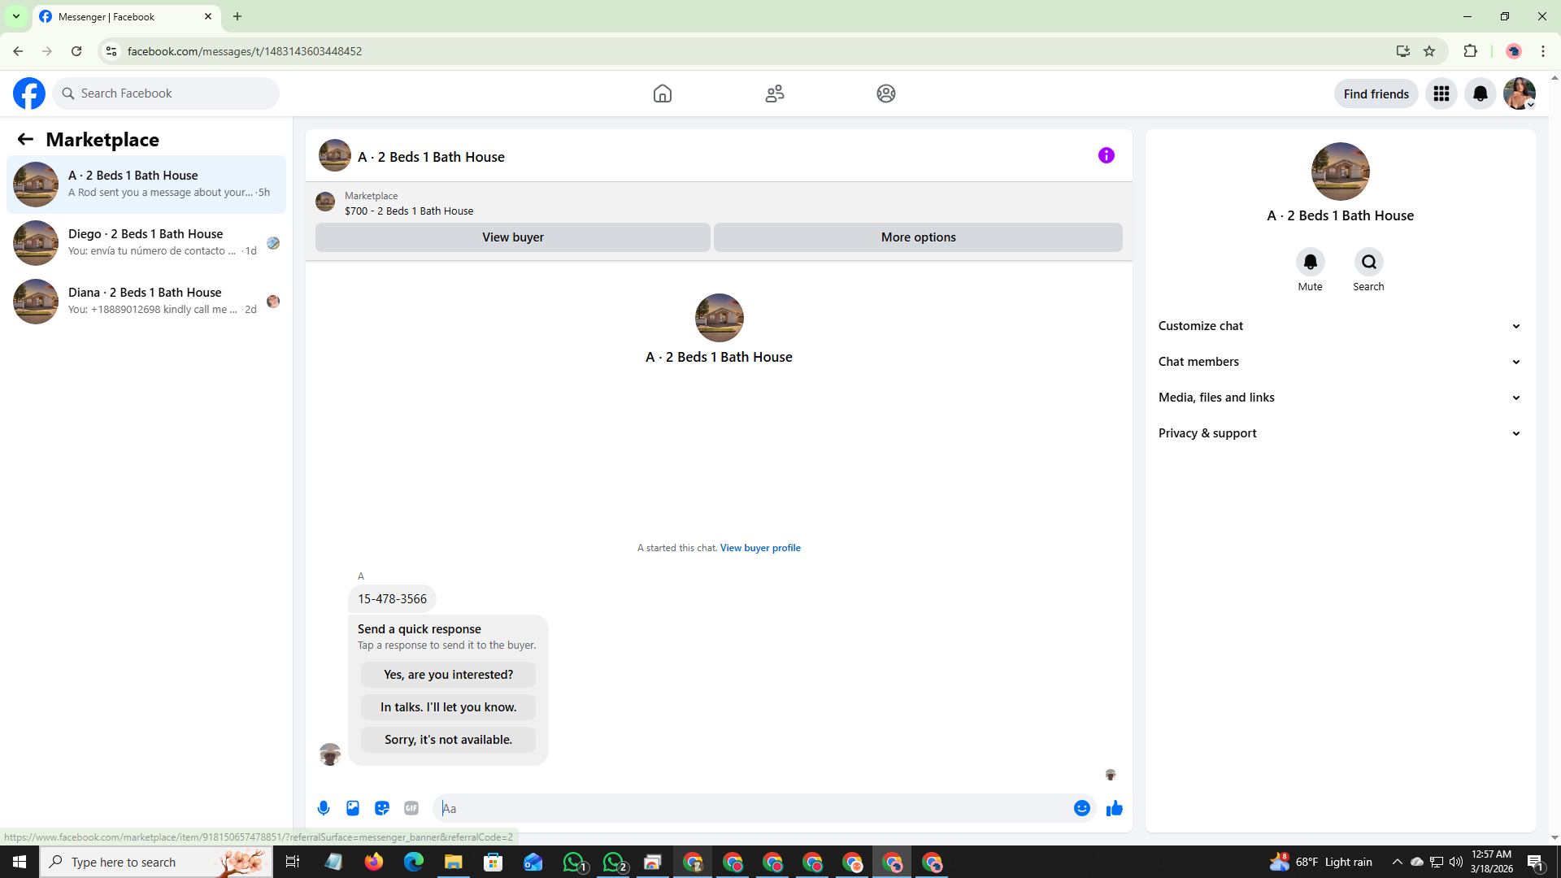Go back using the Marketplace back arrow
Viewport: 1561px width, 878px height.
click(25, 139)
